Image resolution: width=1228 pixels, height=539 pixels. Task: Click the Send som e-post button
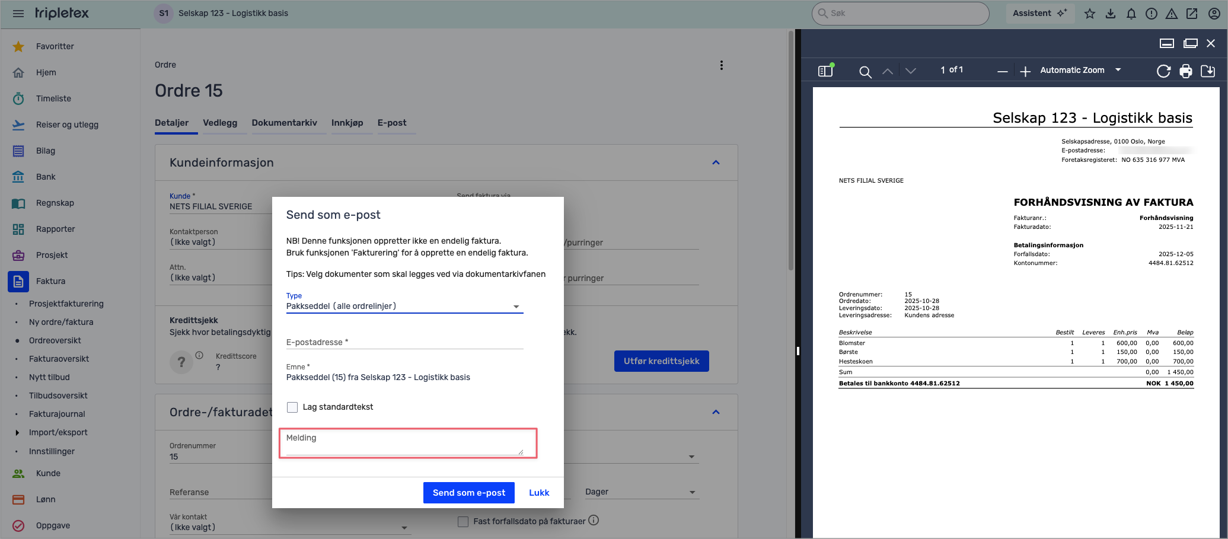(468, 493)
